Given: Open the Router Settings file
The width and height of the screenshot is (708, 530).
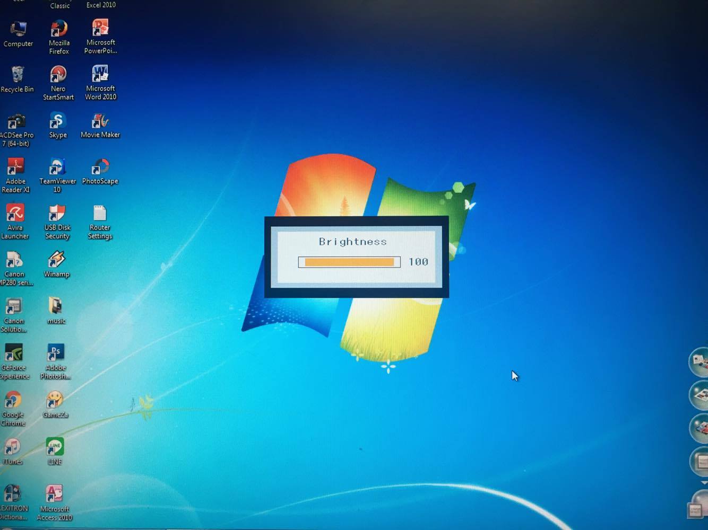Looking at the screenshot, I should [100, 222].
